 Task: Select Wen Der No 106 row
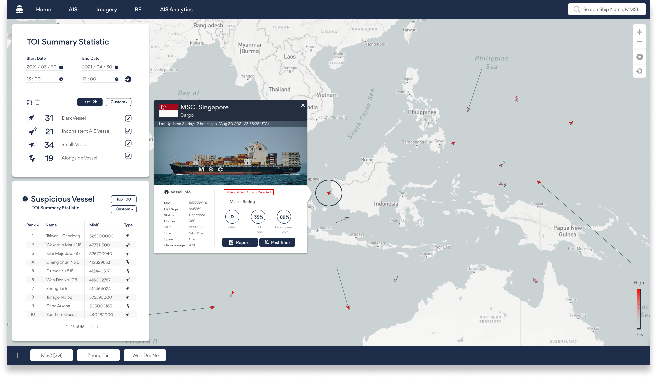tap(81, 280)
